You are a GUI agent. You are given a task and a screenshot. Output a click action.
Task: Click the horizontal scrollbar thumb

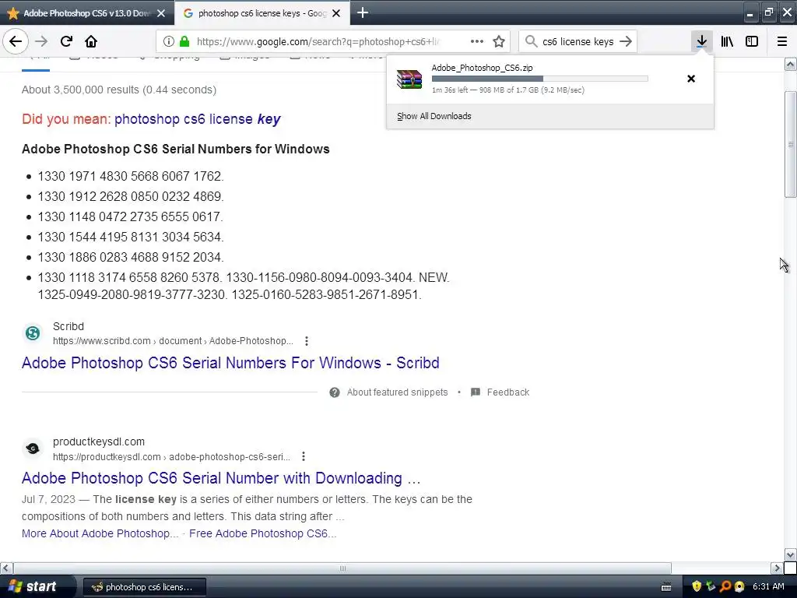click(x=342, y=568)
